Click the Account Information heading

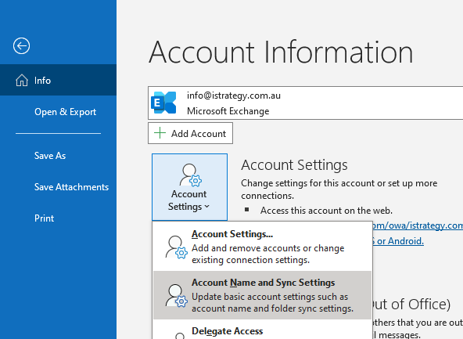281,52
